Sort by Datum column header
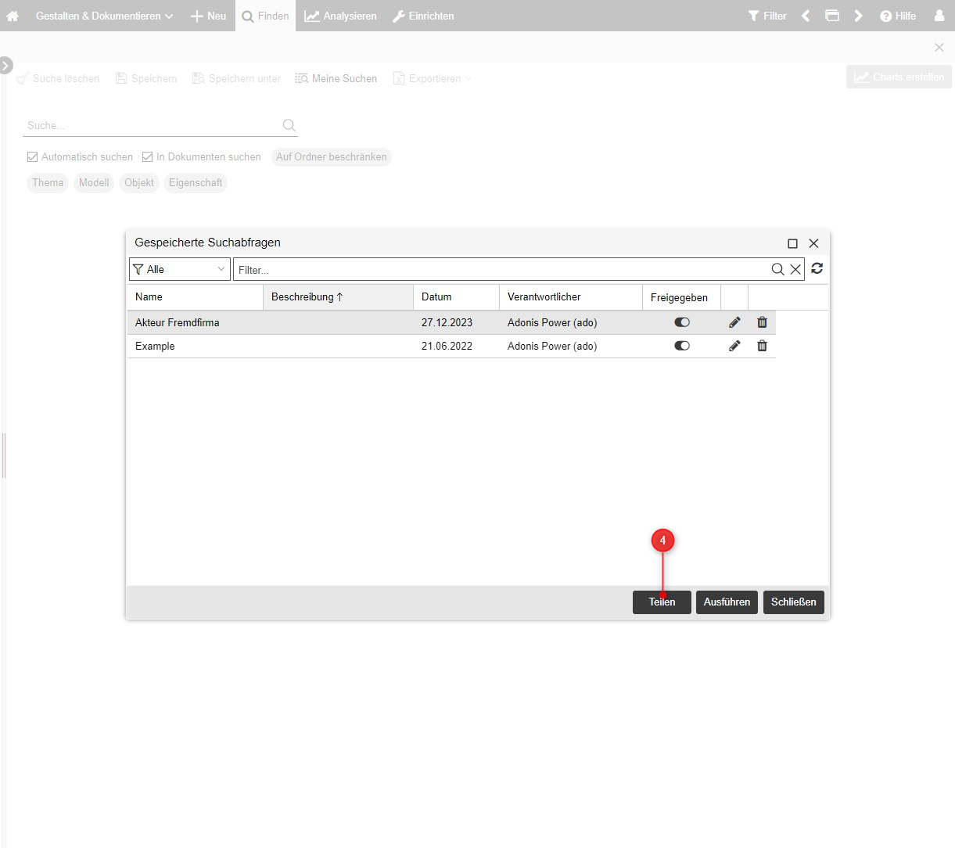The width and height of the screenshot is (955, 848). pyautogui.click(x=457, y=297)
